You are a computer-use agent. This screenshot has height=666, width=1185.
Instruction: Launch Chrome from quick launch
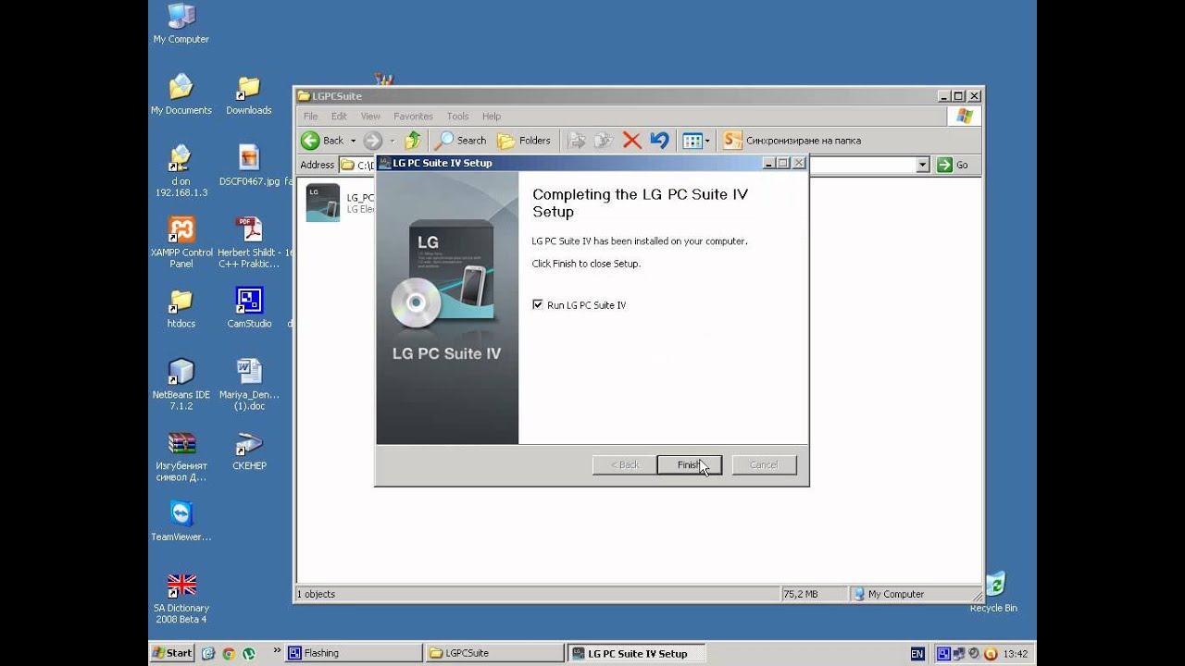pos(228,653)
